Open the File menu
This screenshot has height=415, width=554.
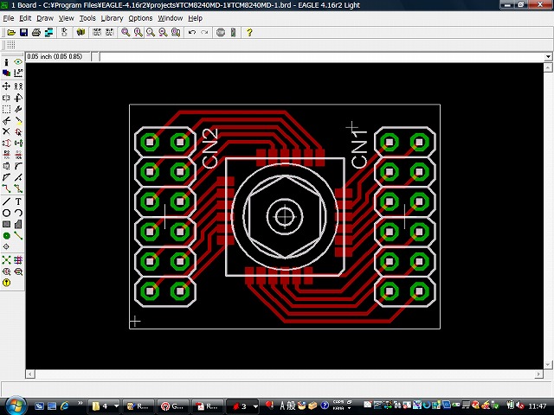[8, 18]
